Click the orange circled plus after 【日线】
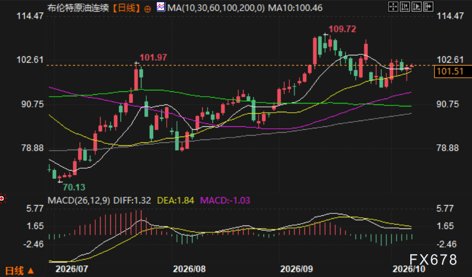472x277 pixels. click(x=147, y=9)
